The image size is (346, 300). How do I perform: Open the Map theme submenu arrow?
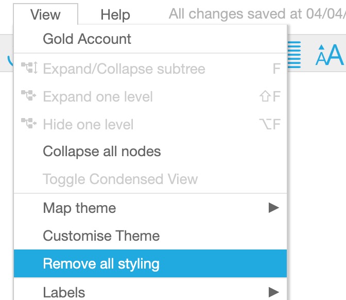coord(273,208)
